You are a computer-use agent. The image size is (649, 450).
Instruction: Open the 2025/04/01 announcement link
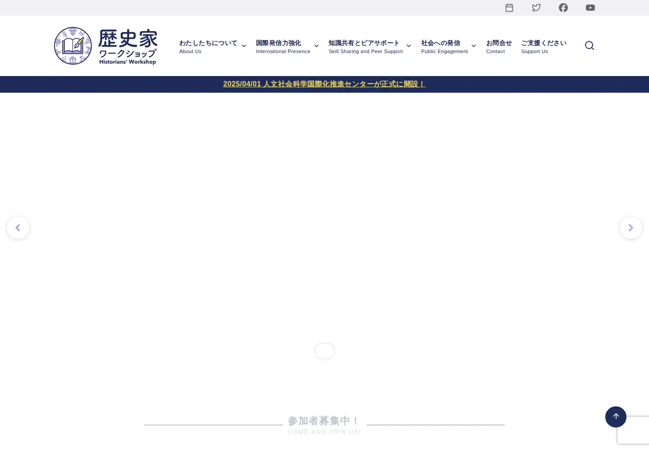point(324,84)
